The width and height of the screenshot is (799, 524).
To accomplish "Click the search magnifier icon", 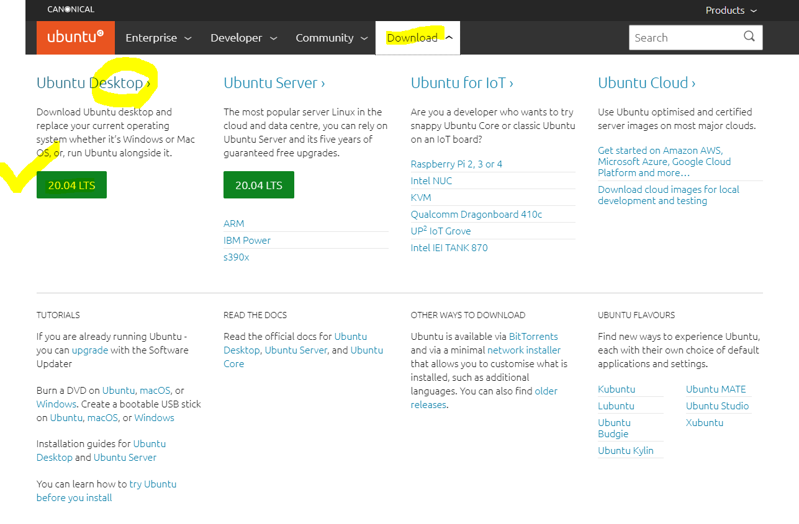I will tap(749, 37).
